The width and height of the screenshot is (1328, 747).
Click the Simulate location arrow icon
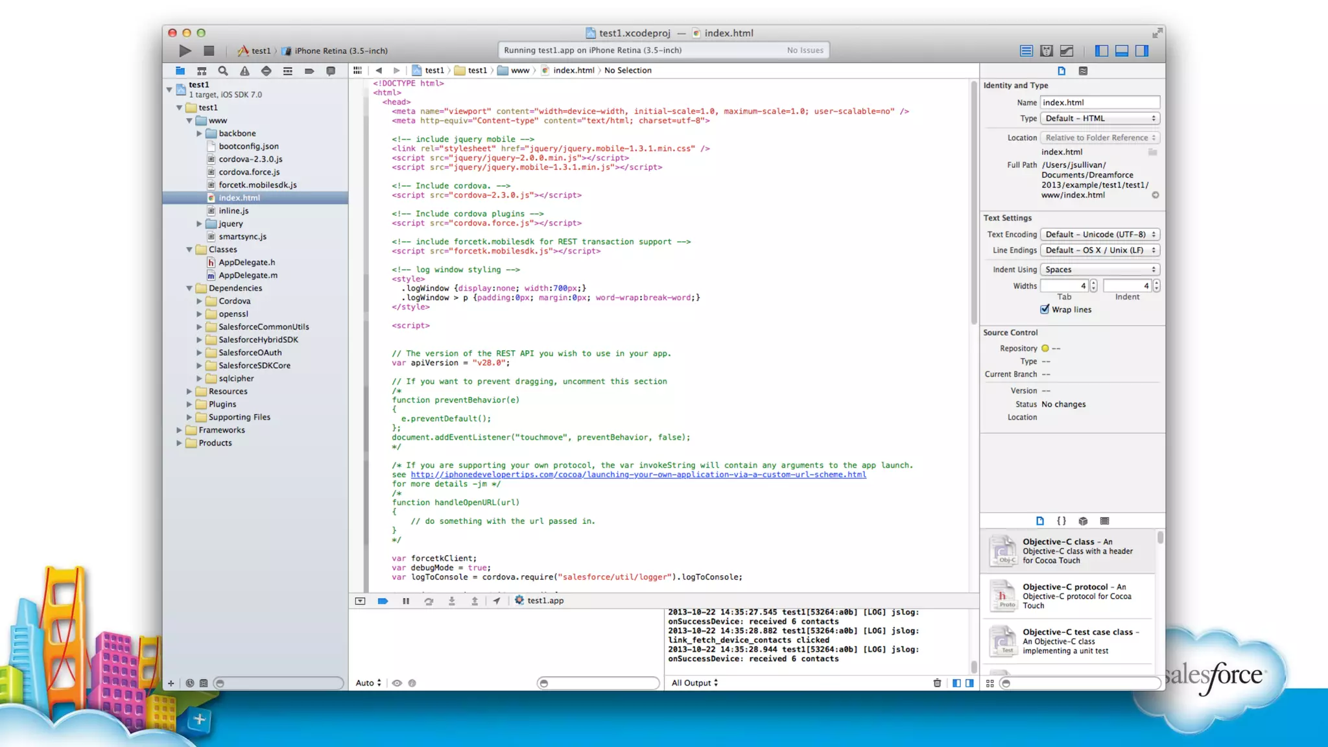pos(497,601)
